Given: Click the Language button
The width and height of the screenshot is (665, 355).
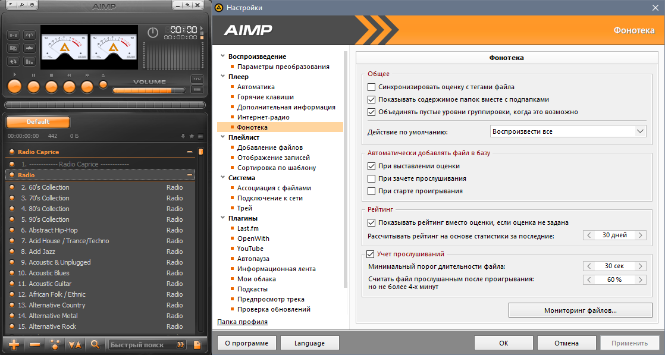Looking at the screenshot, I should coord(309,343).
